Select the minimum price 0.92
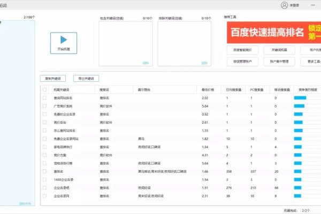The width and height of the screenshot is (321, 214). (x=205, y=114)
